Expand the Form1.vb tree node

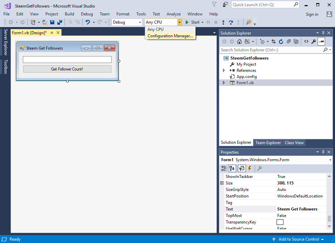(x=224, y=83)
